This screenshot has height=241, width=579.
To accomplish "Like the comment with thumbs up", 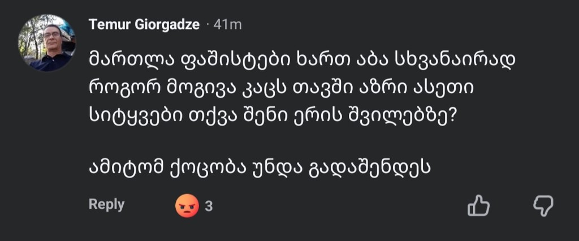I will pos(478,205).
